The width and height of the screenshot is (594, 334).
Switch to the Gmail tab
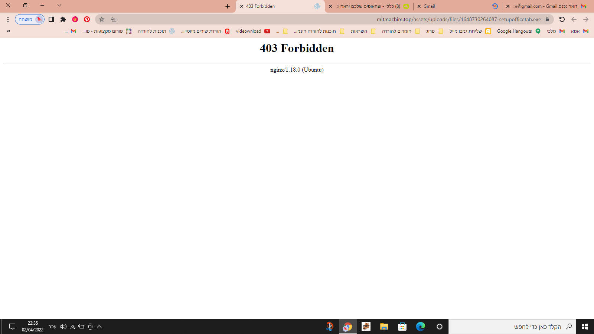tap(458, 6)
